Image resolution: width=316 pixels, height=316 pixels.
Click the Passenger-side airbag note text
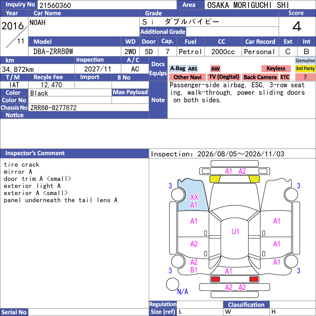click(x=237, y=92)
